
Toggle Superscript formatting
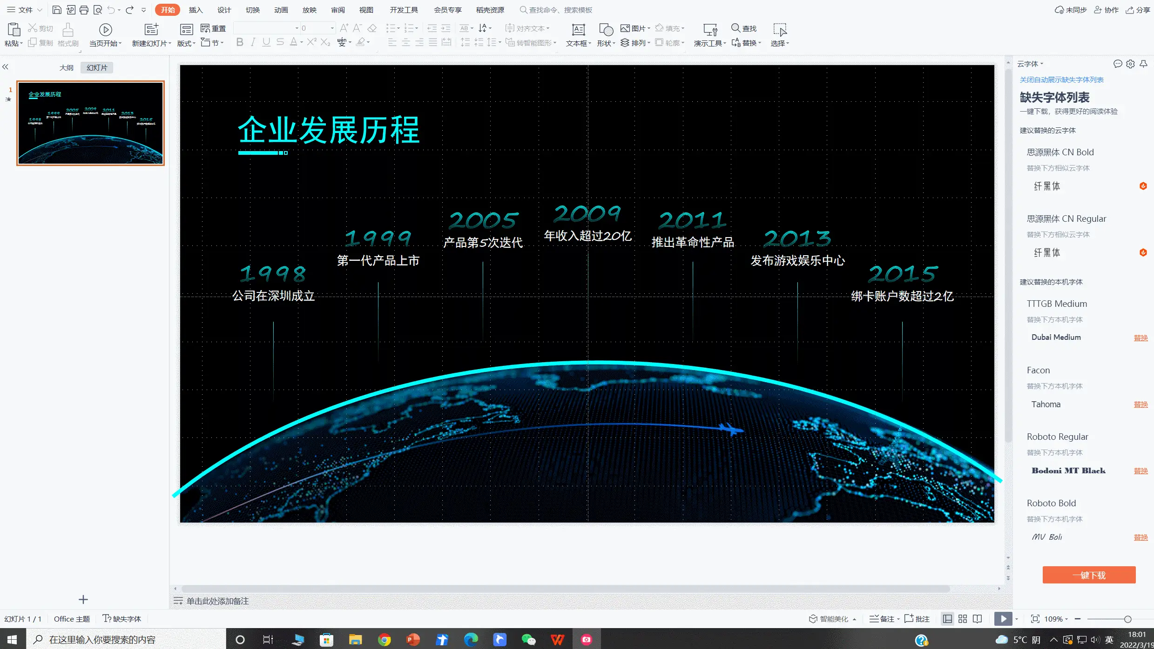[311, 42]
